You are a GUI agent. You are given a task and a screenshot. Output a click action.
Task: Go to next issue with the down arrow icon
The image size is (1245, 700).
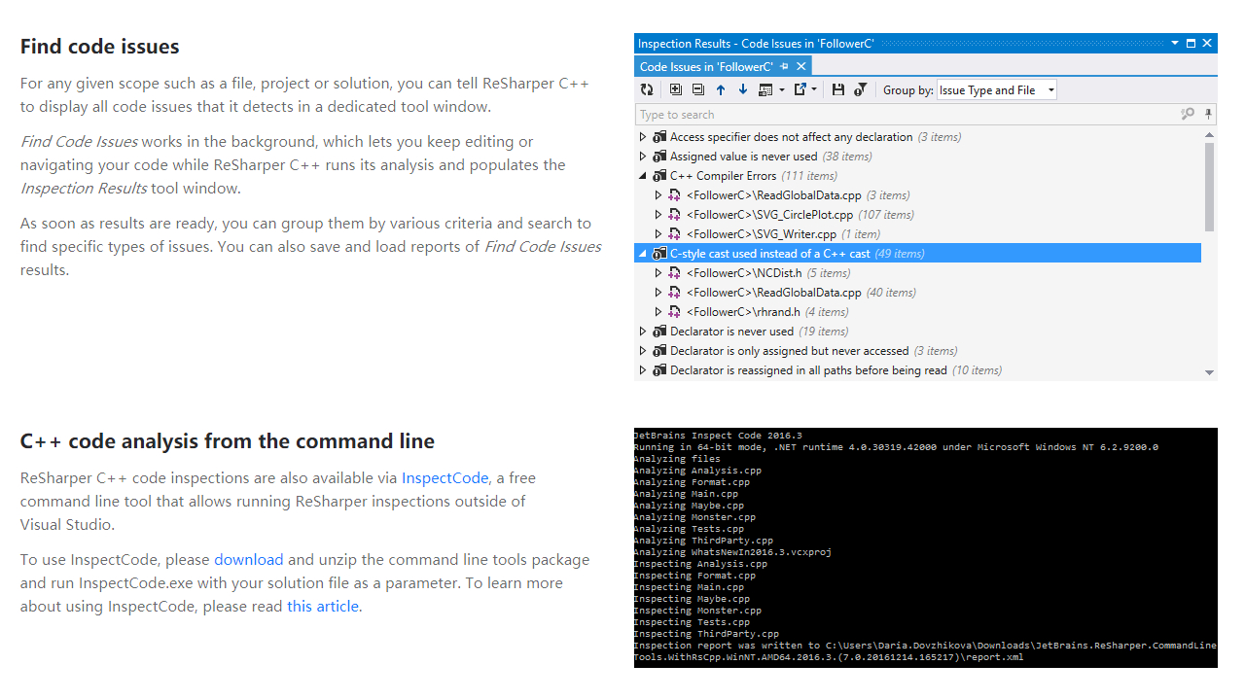click(745, 88)
